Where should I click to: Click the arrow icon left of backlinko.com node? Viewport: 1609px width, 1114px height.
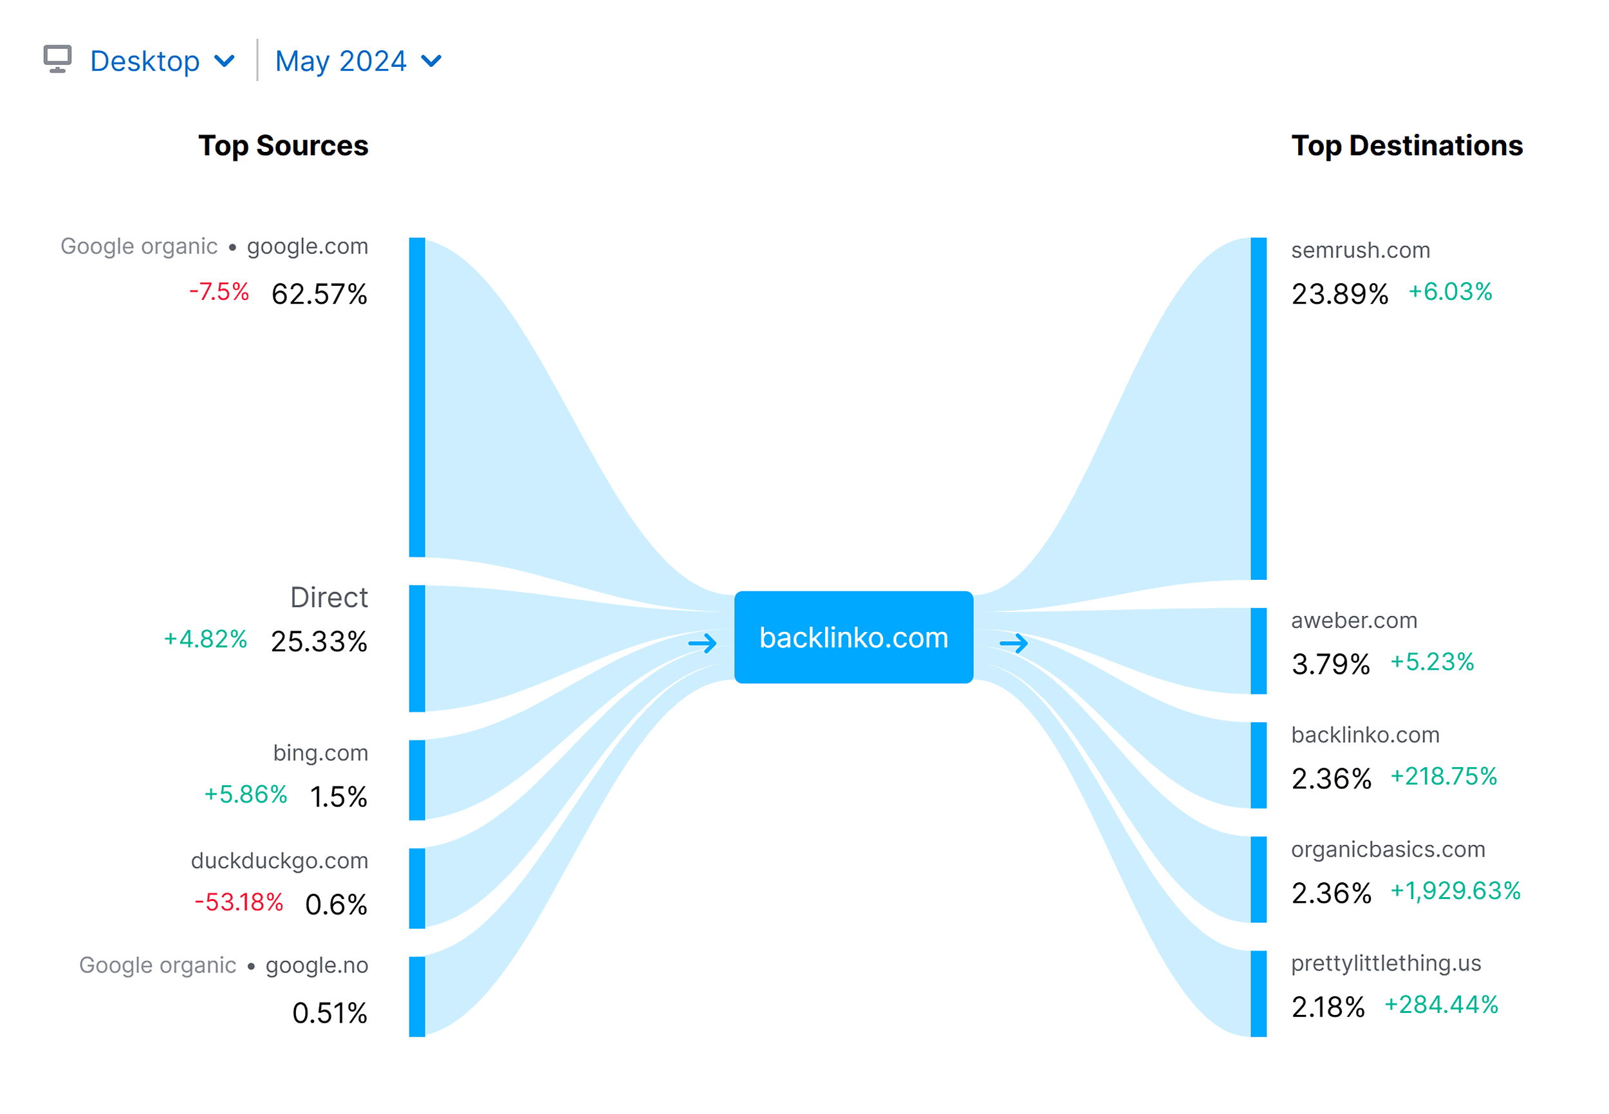coord(703,643)
